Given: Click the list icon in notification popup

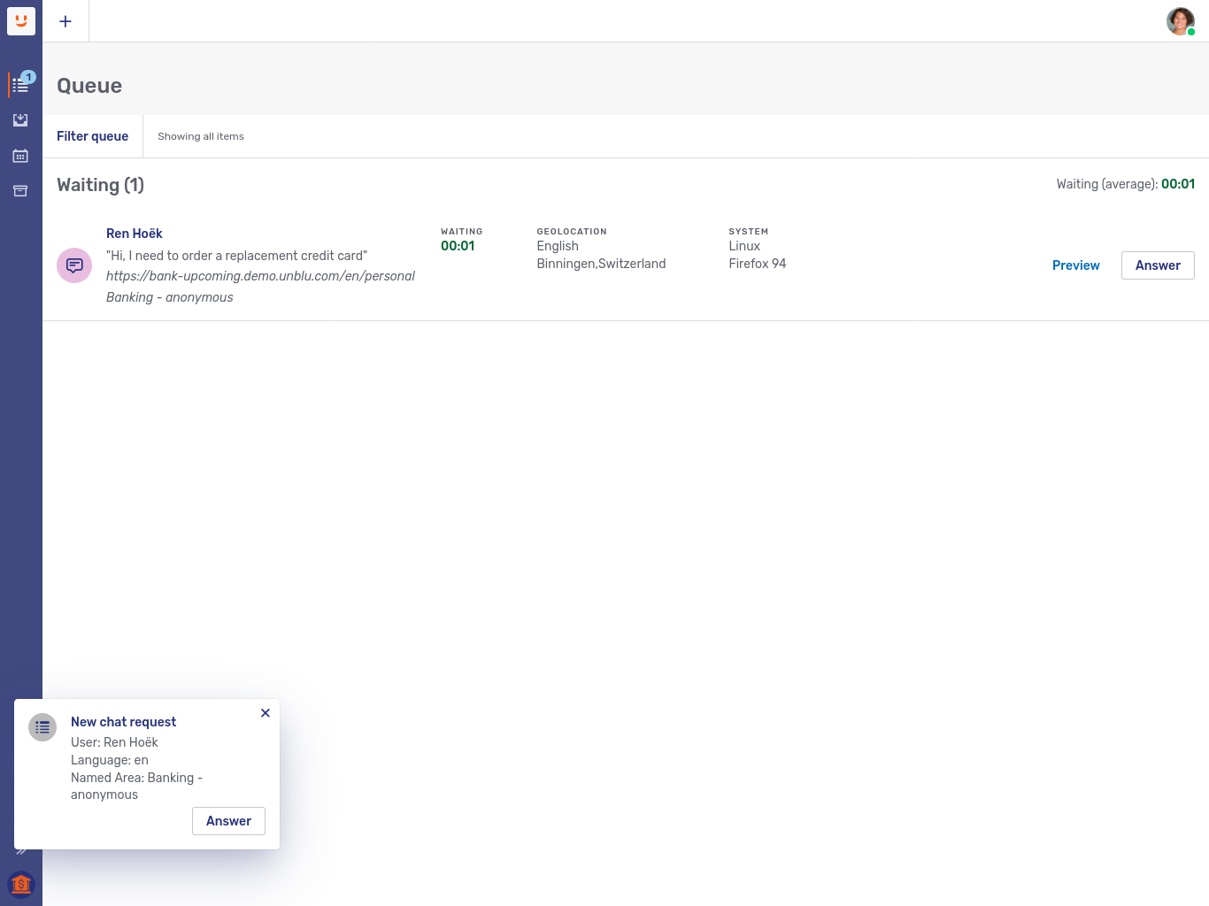Looking at the screenshot, I should 42,727.
